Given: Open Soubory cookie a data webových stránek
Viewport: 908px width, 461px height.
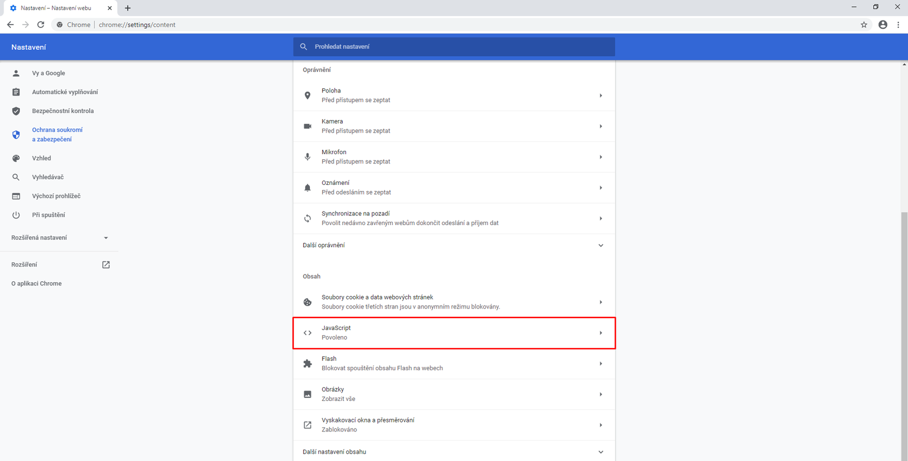Looking at the screenshot, I should click(453, 302).
